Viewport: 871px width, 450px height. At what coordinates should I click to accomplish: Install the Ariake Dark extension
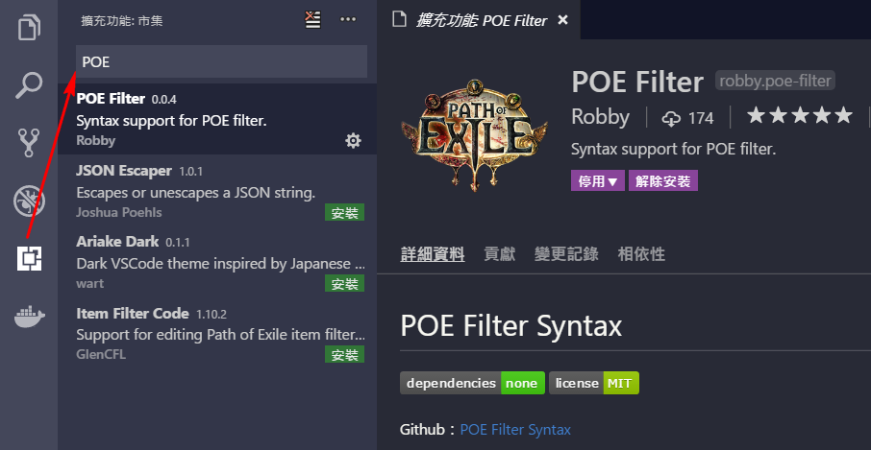[344, 284]
